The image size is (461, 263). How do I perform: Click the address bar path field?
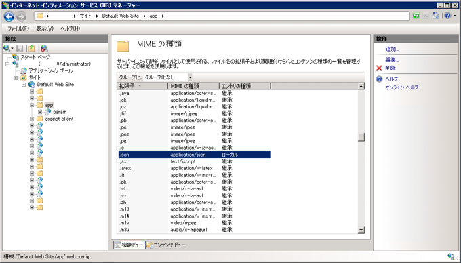click(222, 16)
